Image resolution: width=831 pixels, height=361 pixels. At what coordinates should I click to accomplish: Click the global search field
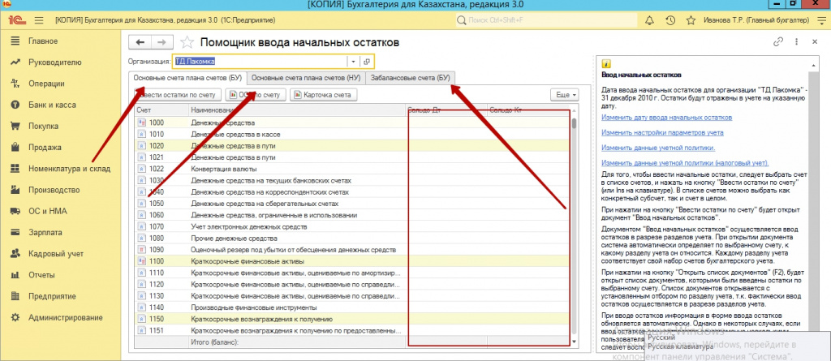545,20
